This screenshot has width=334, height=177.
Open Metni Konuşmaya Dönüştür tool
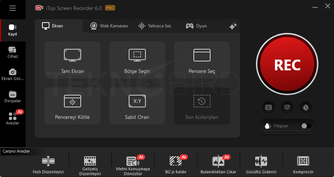[133, 166]
